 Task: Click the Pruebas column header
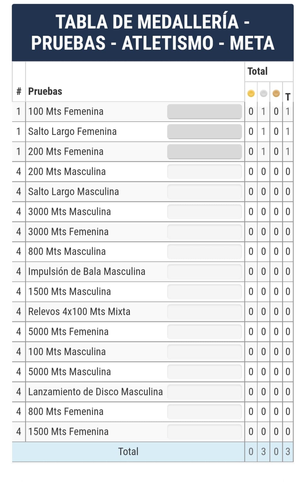[45, 91]
